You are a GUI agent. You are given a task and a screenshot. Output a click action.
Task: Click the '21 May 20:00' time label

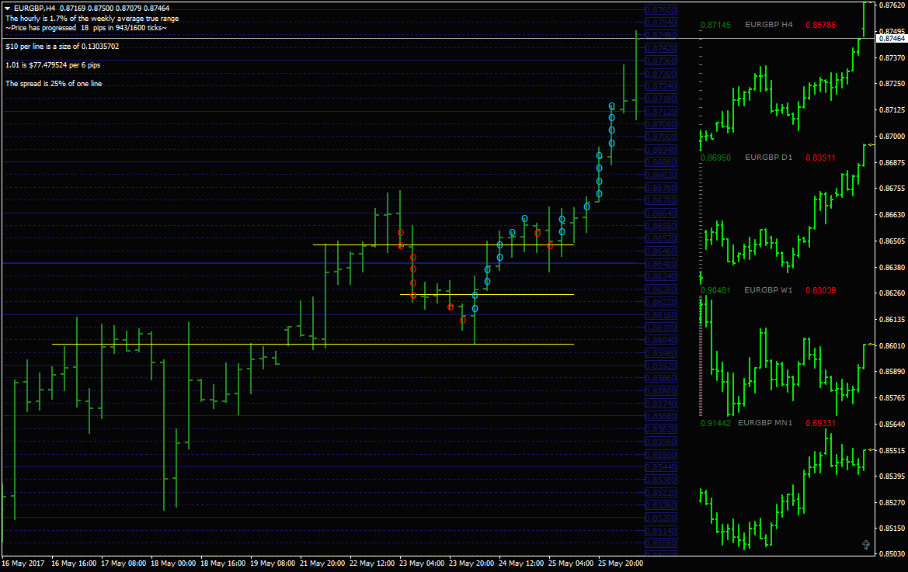(322, 563)
